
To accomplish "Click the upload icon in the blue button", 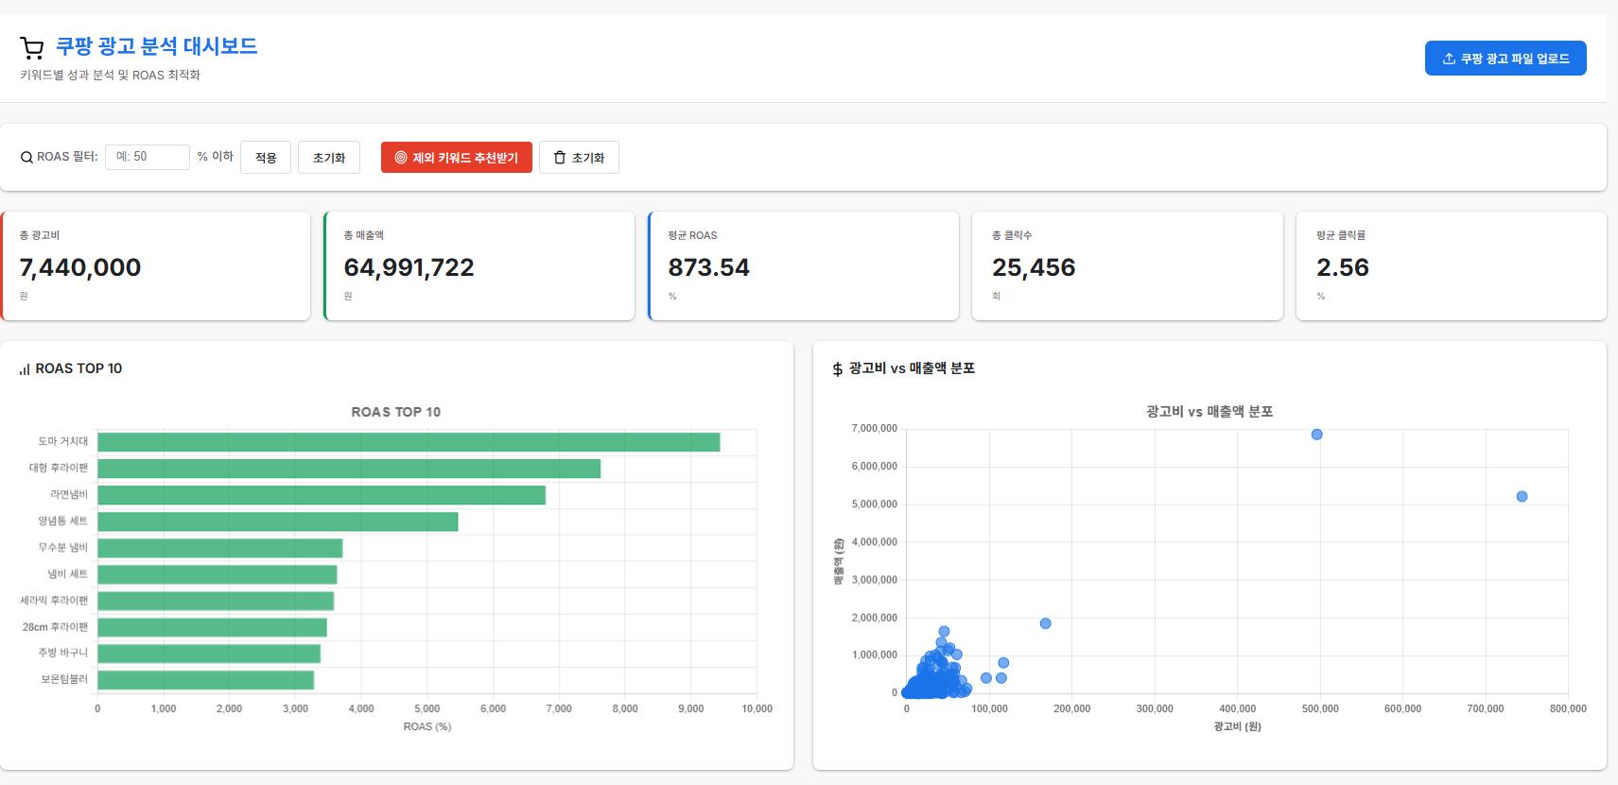I will point(1449,59).
